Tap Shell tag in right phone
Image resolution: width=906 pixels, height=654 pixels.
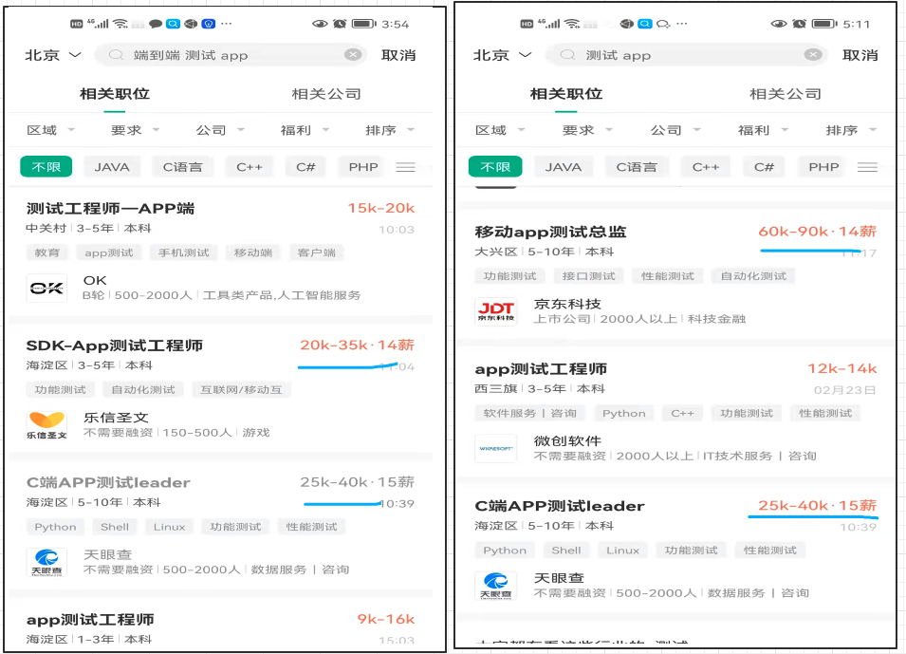[x=566, y=551]
